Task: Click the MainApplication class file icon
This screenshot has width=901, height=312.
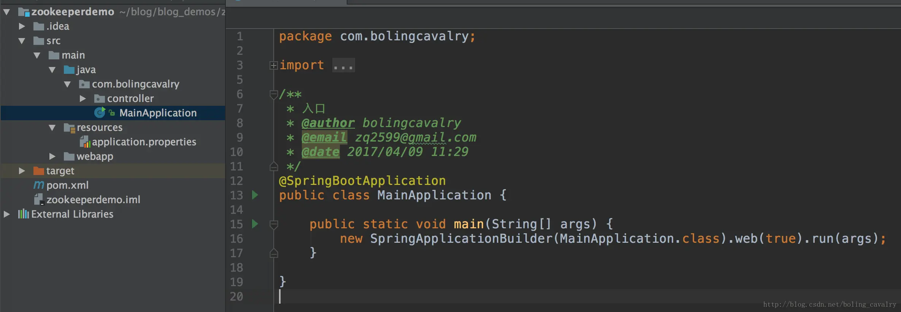Action: tap(100, 112)
